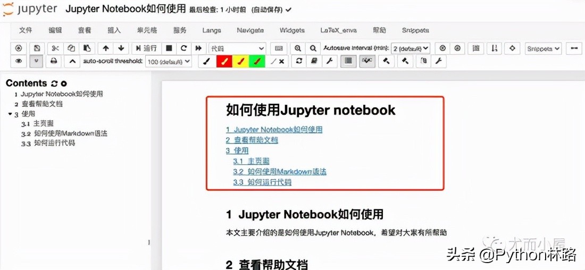This screenshot has height=270, width=585.
Task: Open the Snippets toolbar dropdown
Action: click(x=543, y=48)
